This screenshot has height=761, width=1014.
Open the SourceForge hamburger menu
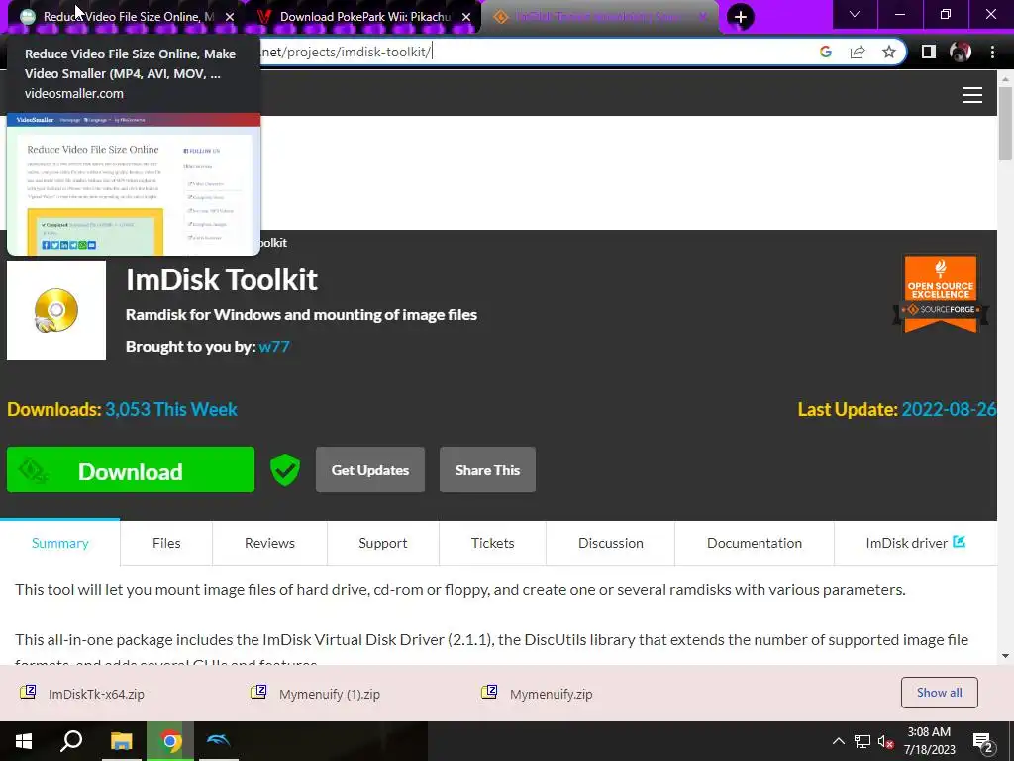972,95
